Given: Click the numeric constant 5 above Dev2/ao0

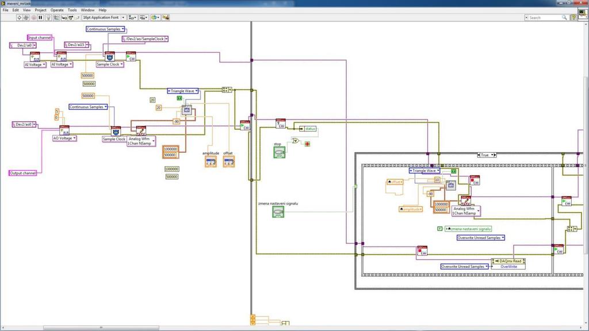Looking at the screenshot, I should pyautogui.click(x=57, y=111).
